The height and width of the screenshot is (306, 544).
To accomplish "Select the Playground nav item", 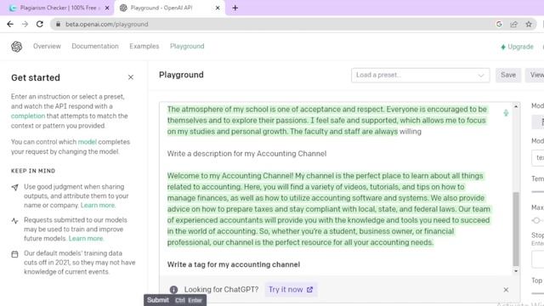I will [x=187, y=46].
